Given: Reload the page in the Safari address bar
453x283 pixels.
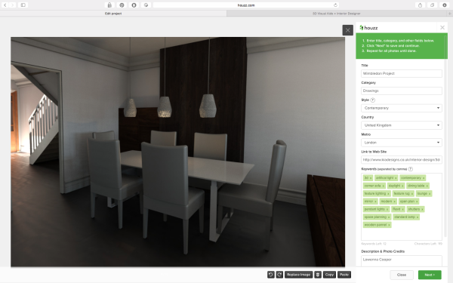Looking at the screenshot, I should (x=335, y=5).
